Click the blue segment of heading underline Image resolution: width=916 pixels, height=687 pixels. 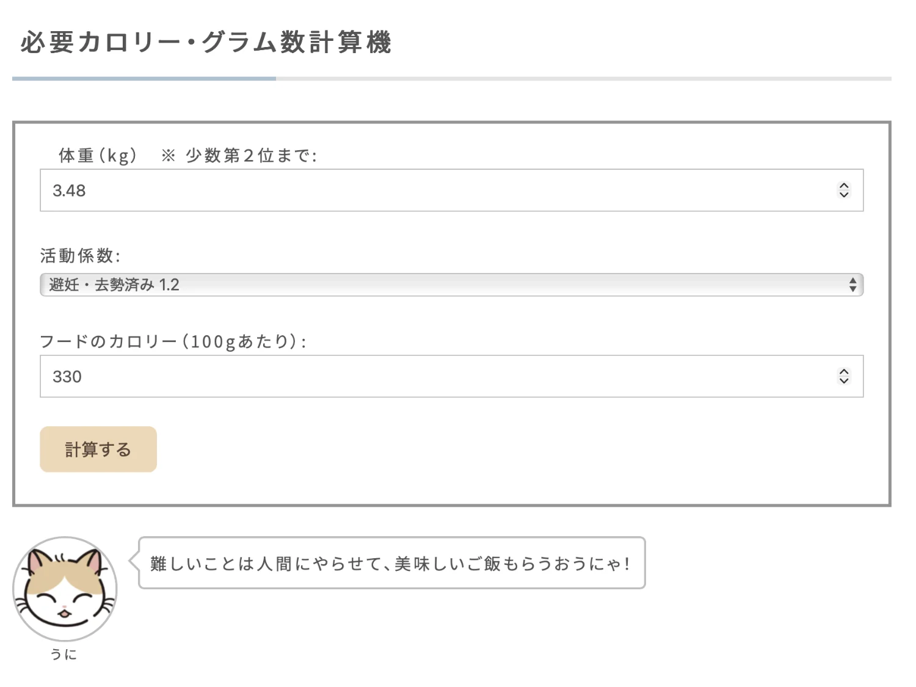(x=144, y=79)
